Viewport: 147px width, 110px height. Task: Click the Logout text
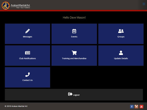point(76,95)
